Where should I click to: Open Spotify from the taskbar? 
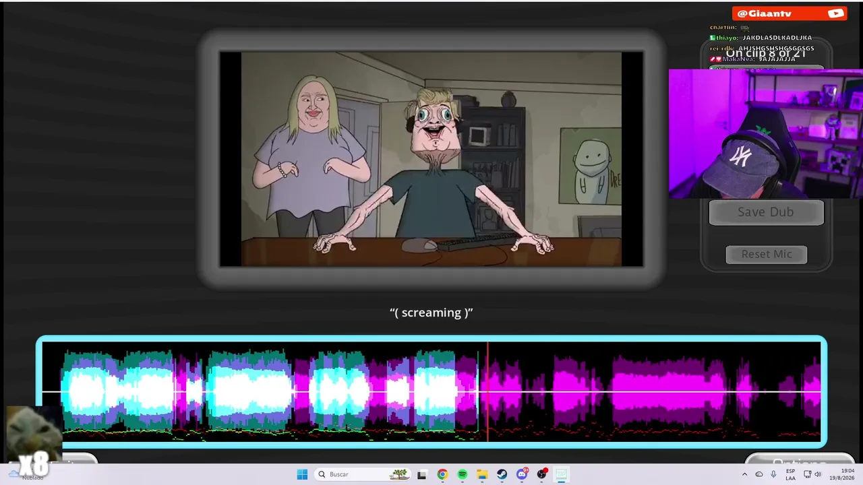coord(463,474)
